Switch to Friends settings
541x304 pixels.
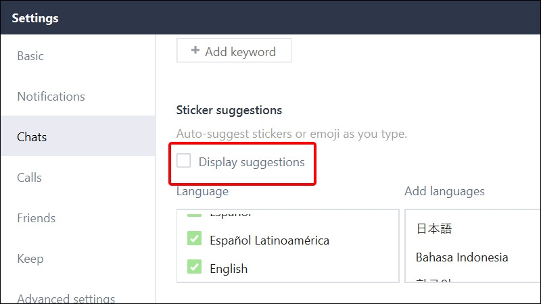tap(37, 218)
